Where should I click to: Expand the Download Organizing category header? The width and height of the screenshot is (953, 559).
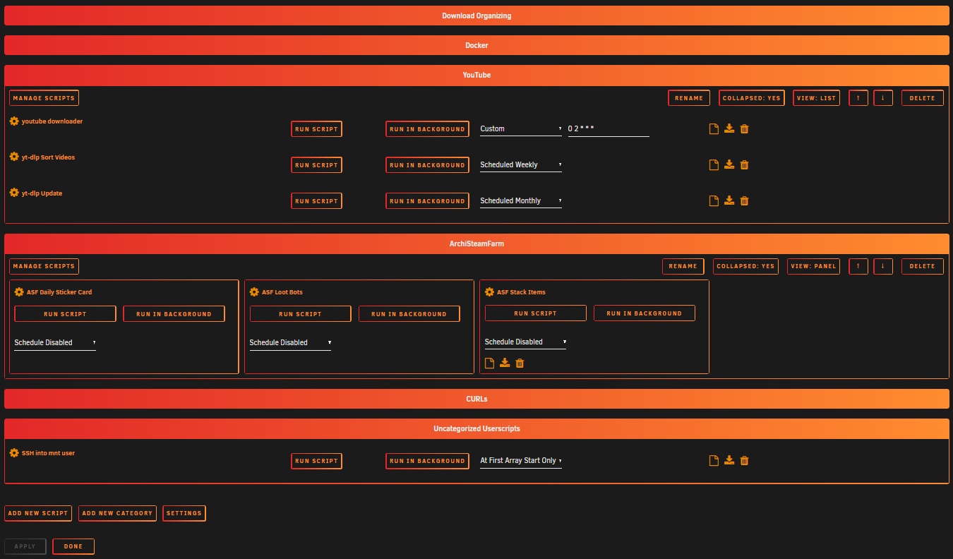click(x=476, y=16)
